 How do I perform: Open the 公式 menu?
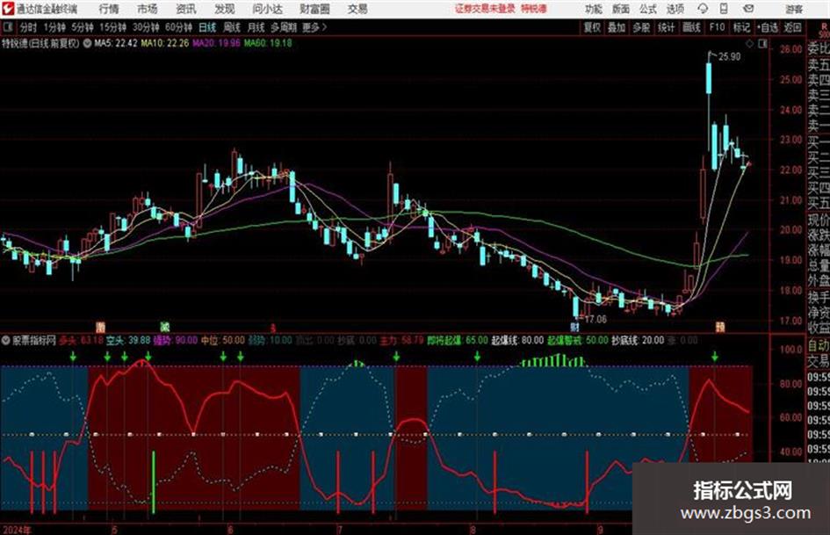point(648,9)
